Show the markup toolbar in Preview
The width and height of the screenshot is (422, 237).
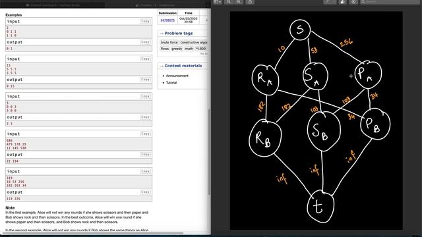(x=353, y=2)
